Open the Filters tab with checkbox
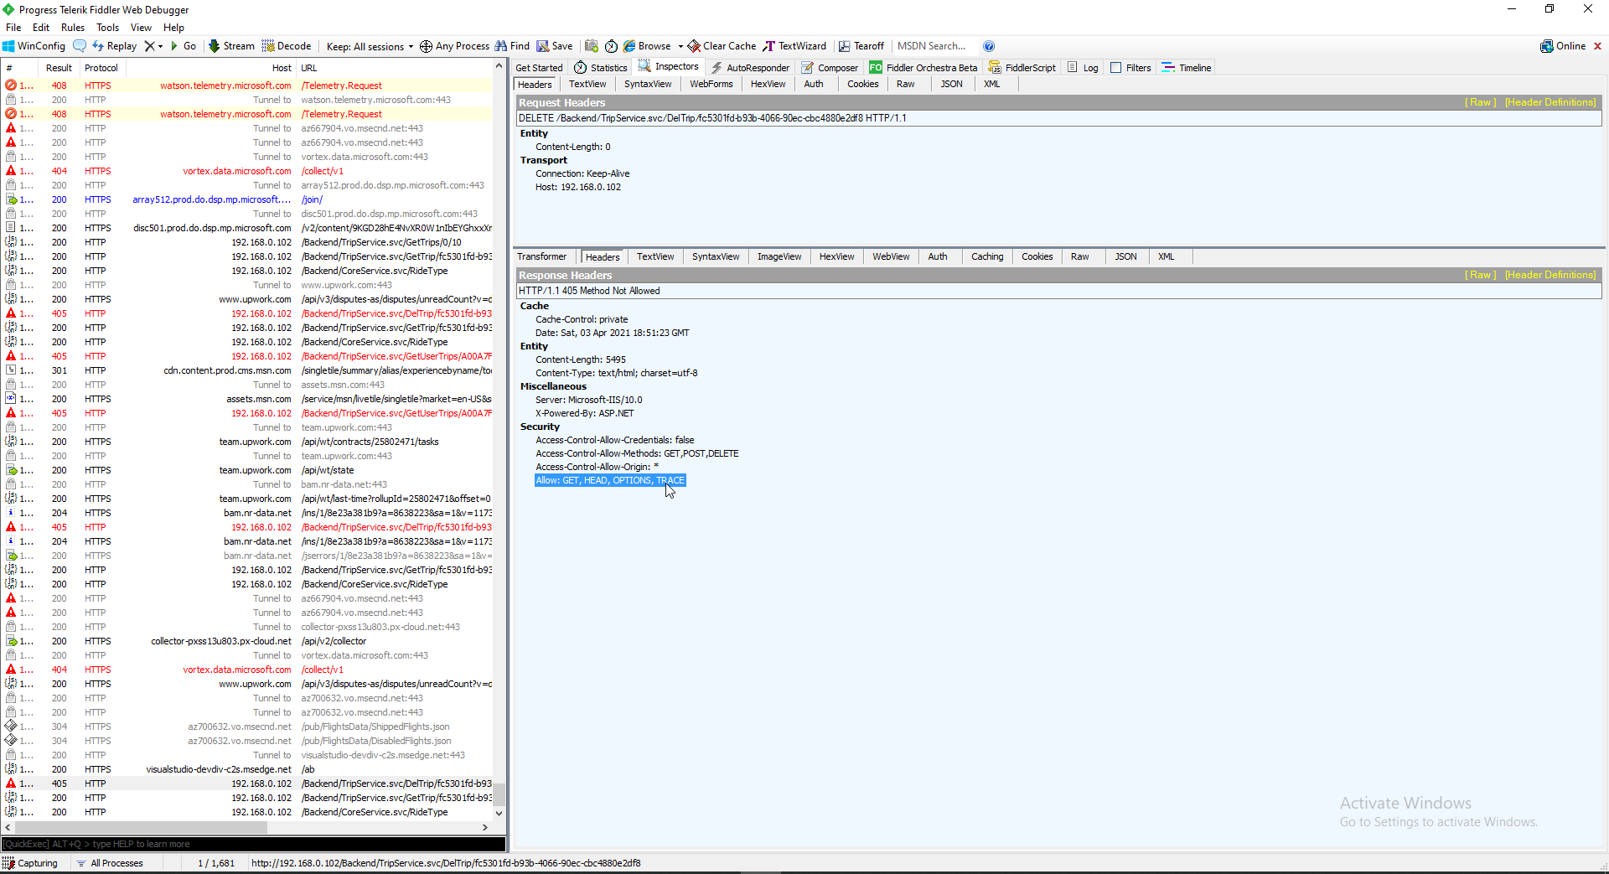1609x874 pixels. click(x=1130, y=68)
